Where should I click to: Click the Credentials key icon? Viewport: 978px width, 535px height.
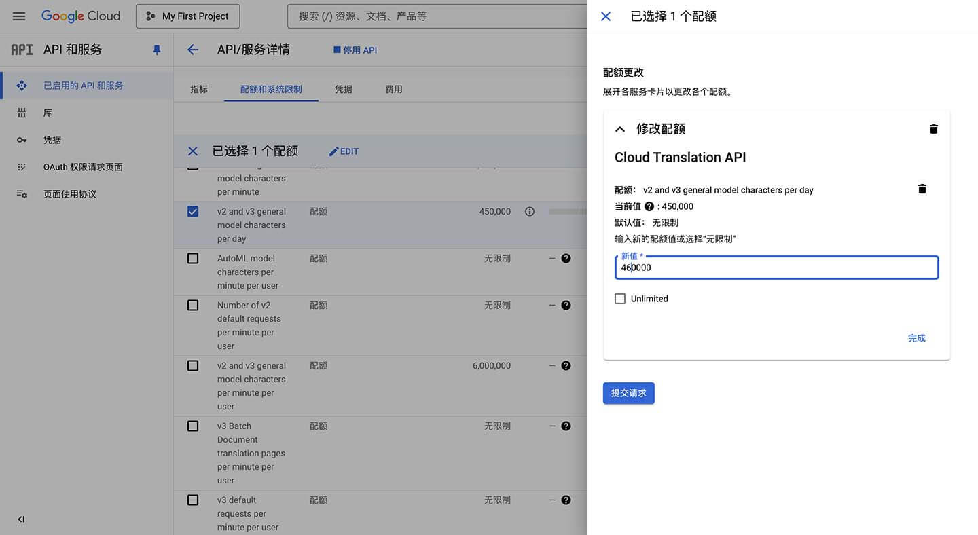pyautogui.click(x=22, y=140)
